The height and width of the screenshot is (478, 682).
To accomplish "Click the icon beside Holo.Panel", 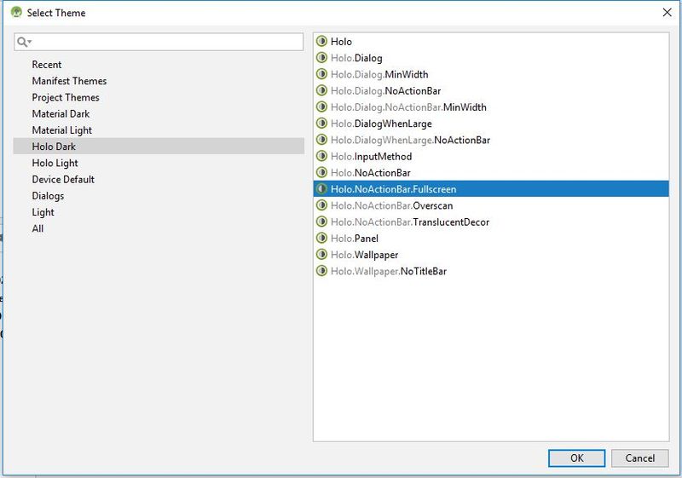I will (321, 238).
